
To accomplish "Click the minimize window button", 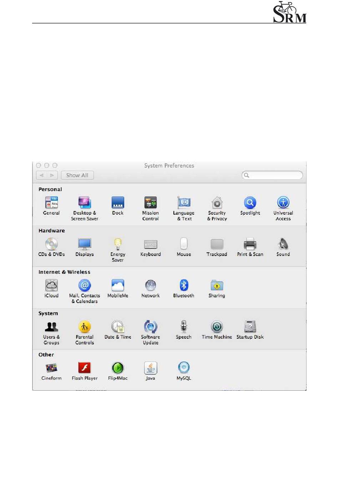I will [x=46, y=165].
